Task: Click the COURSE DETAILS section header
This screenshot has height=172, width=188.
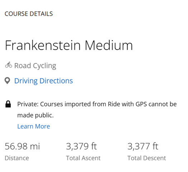Action: click(x=29, y=14)
